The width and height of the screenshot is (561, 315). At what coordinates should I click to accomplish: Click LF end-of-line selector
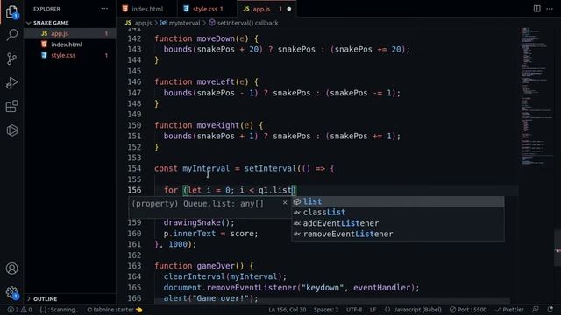click(373, 310)
